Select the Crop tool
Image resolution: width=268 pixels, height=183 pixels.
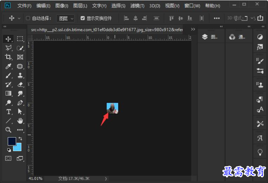tap(8, 57)
